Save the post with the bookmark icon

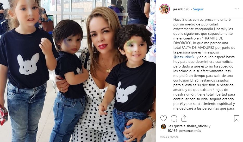click(x=236, y=118)
